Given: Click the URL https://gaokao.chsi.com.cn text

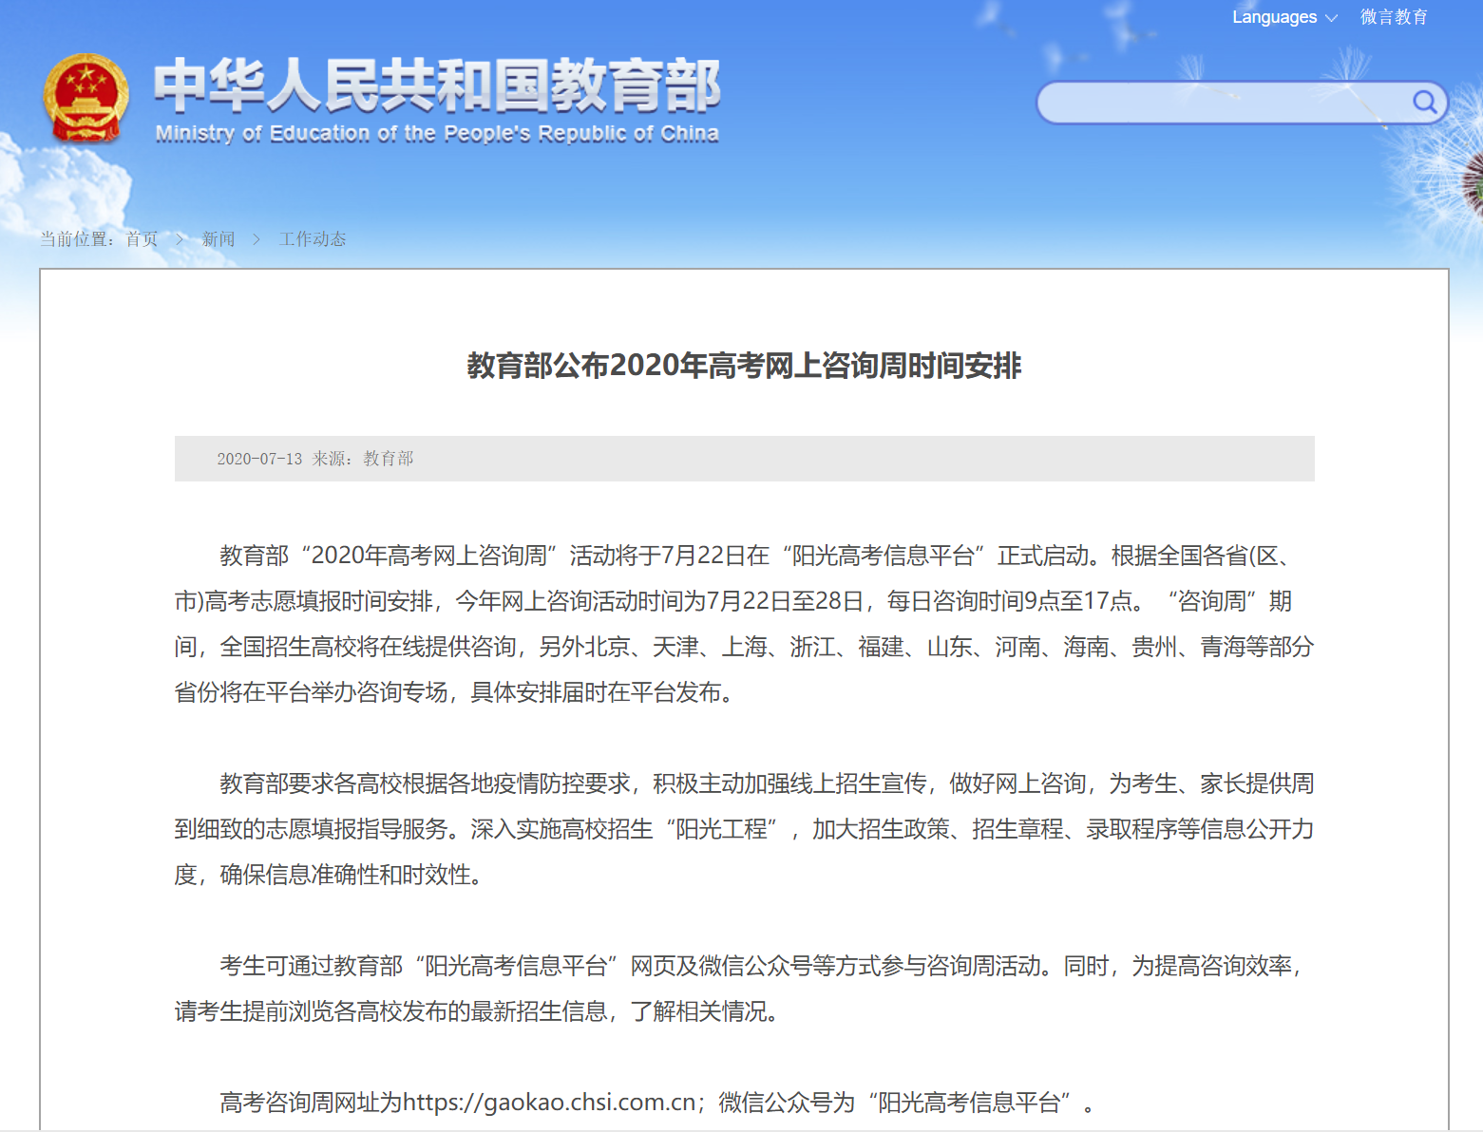Looking at the screenshot, I should pyautogui.click(x=549, y=1103).
